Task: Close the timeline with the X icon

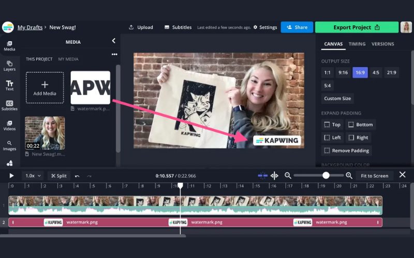Action: pos(403,174)
